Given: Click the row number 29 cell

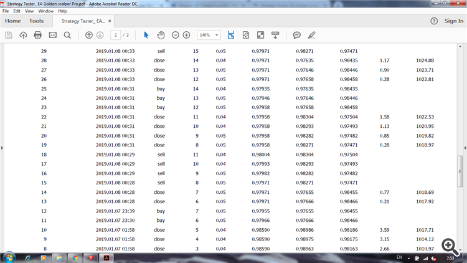Looking at the screenshot, I should (44, 51).
